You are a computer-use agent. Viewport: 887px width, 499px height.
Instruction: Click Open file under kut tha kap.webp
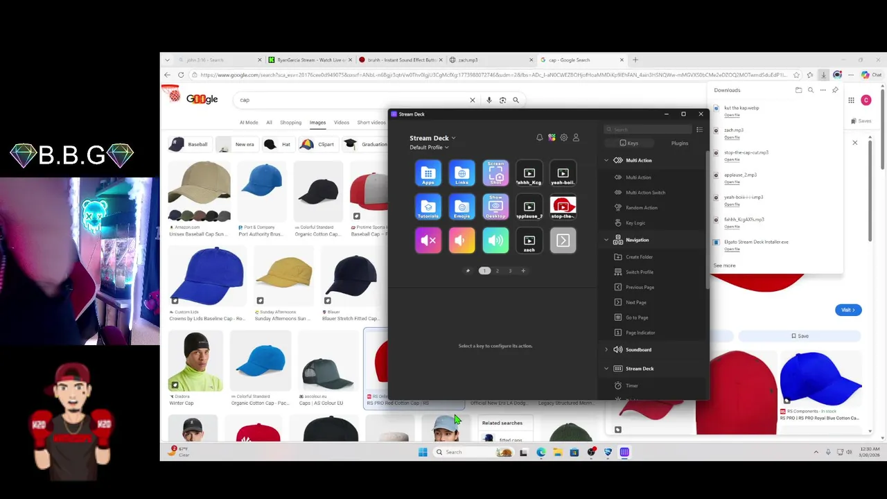click(732, 115)
